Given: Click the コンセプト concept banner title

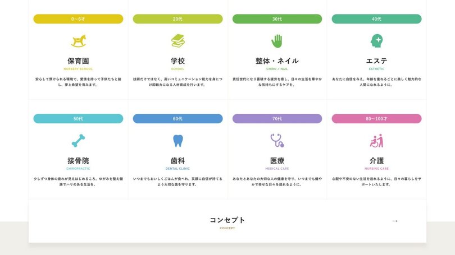Looking at the screenshot, I should (228, 220).
